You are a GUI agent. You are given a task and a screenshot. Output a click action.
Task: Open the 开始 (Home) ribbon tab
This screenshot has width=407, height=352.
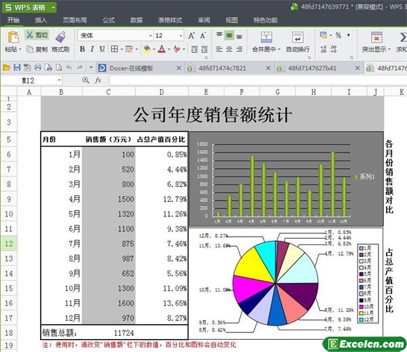coord(13,20)
